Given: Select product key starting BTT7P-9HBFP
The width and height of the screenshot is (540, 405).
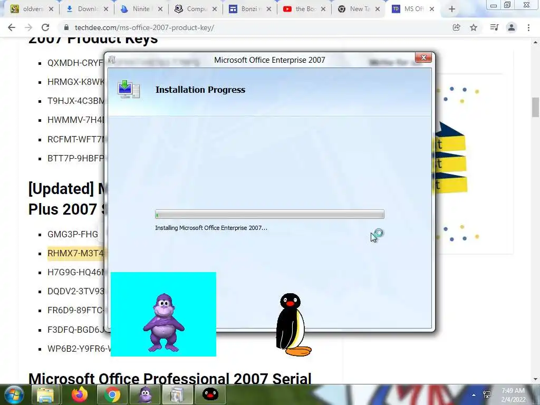Looking at the screenshot, I should coord(76,158).
